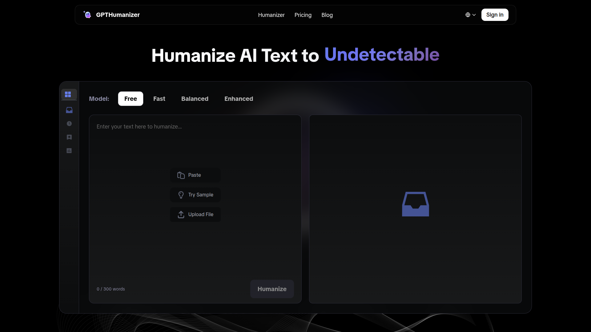This screenshot has width=591, height=332.
Task: Click the Try Sample button
Action: click(x=195, y=195)
